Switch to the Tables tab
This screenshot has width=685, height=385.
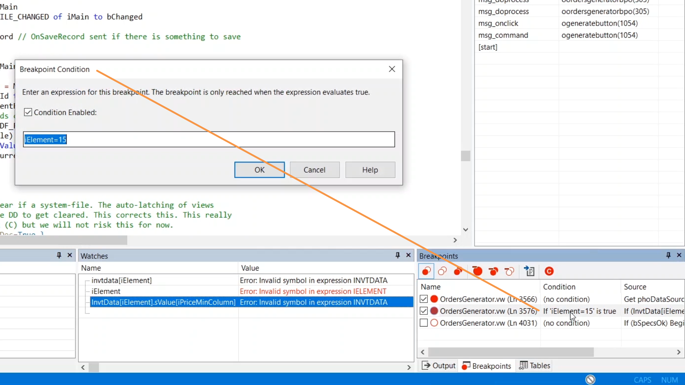coord(535,366)
